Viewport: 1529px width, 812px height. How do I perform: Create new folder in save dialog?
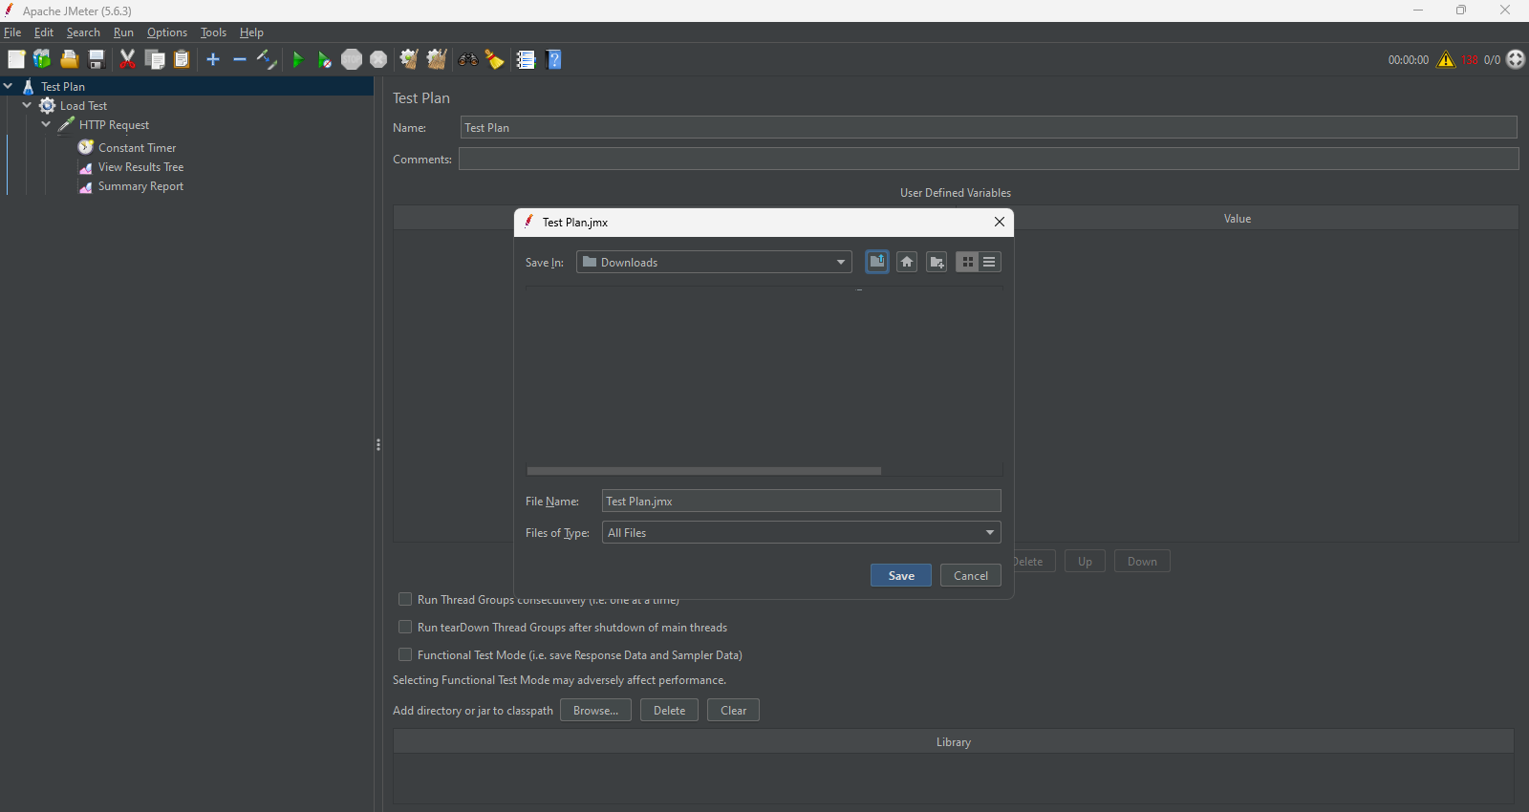937,262
